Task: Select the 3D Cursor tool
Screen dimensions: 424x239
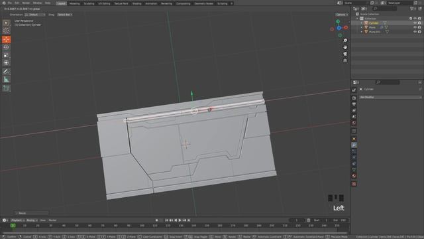Action: tap(6, 31)
